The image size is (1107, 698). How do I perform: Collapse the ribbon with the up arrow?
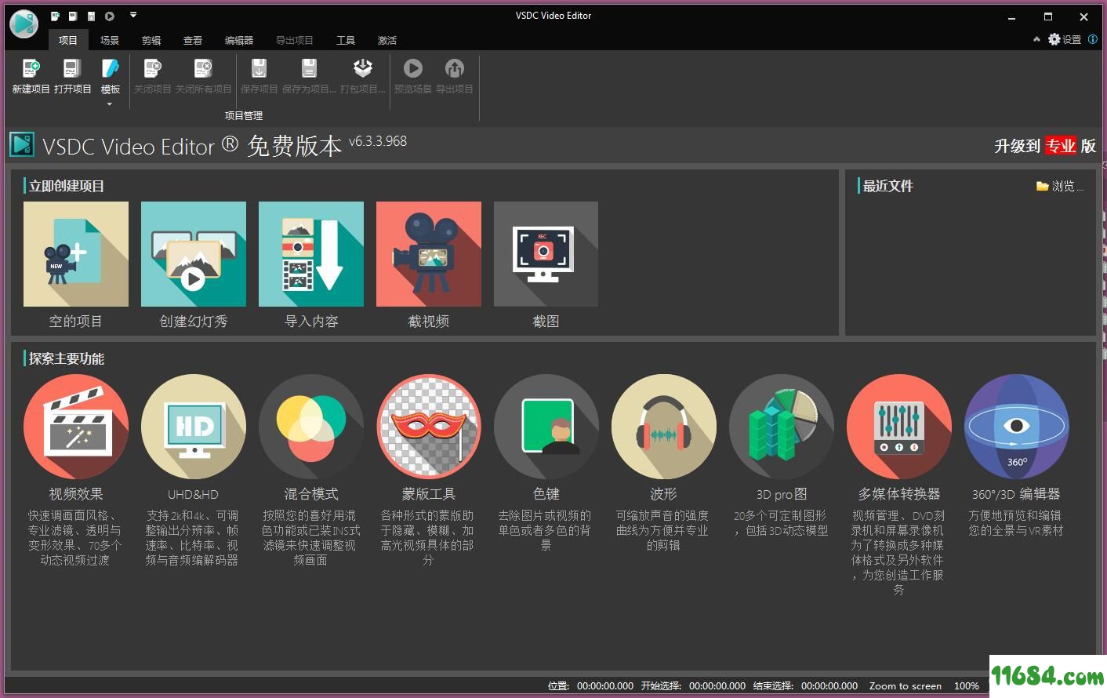tap(1036, 39)
